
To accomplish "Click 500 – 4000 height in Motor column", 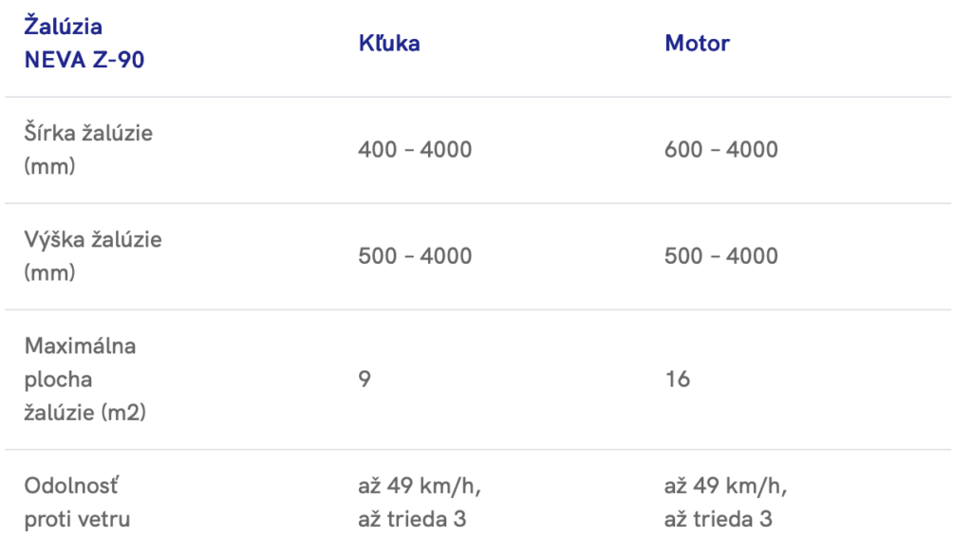I will click(721, 256).
